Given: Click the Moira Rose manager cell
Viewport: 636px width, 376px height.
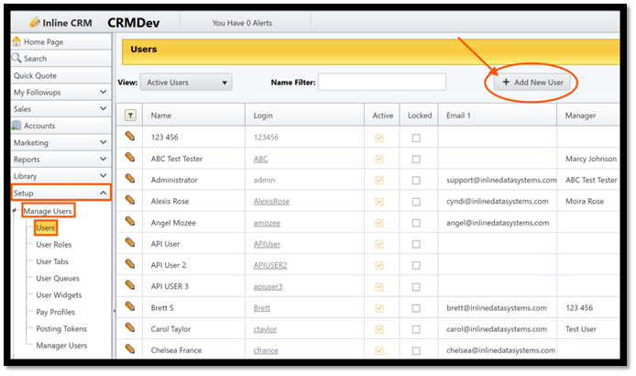Looking at the screenshot, I should pos(585,201).
